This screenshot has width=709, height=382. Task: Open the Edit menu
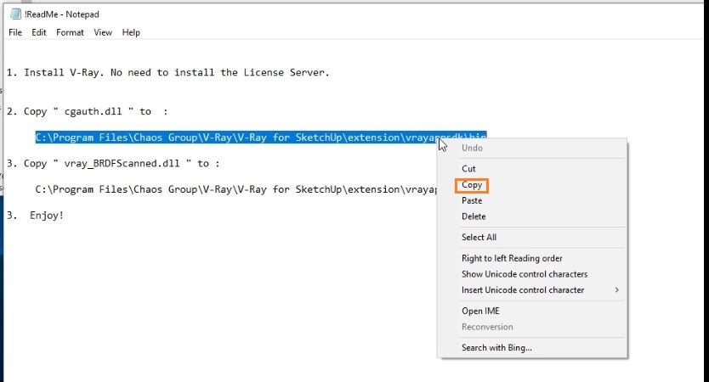point(39,32)
